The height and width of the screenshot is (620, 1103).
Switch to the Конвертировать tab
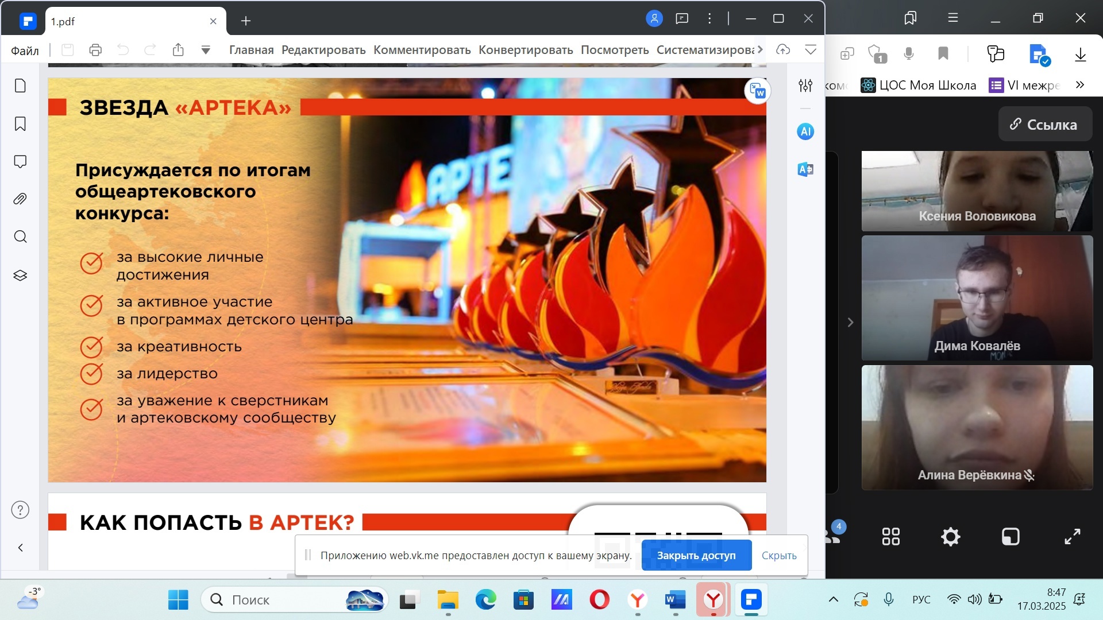click(x=526, y=50)
